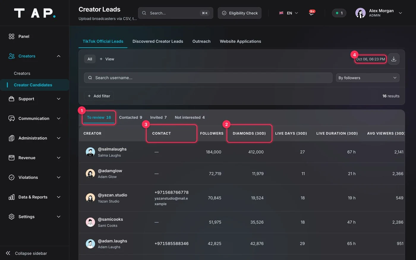Expand the Support section chevron
The width and height of the screenshot is (416, 260).
pyautogui.click(x=59, y=99)
